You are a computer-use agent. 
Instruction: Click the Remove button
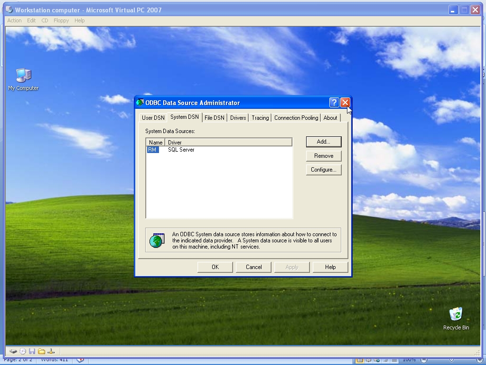[324, 156]
